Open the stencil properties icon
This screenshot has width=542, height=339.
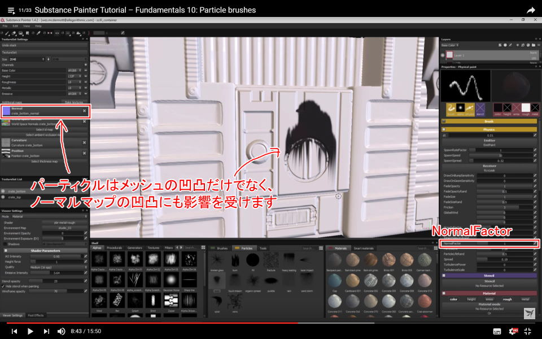tap(480, 108)
